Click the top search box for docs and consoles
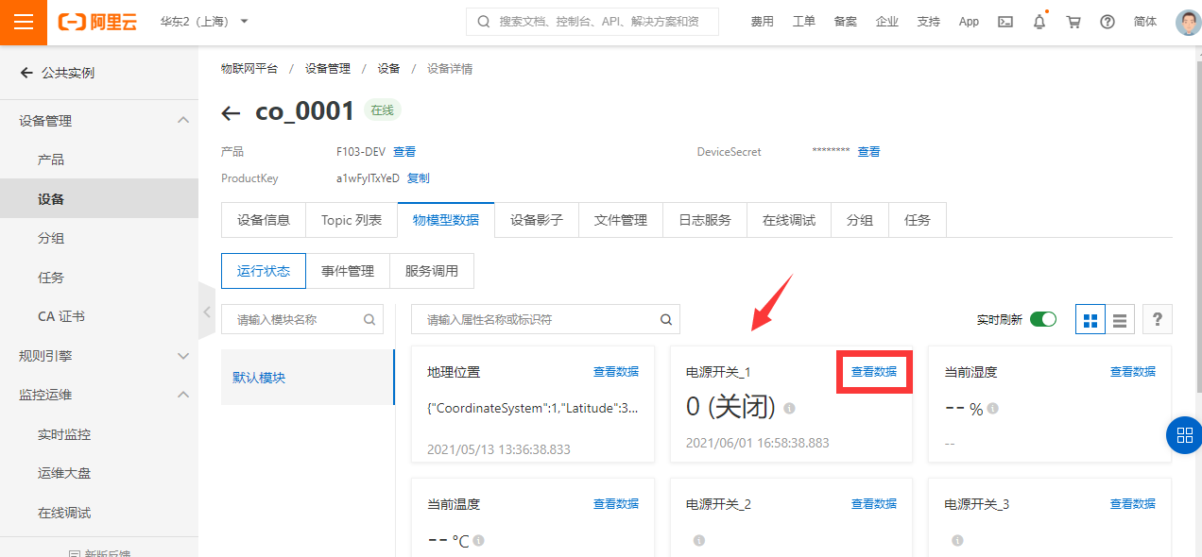Screen dimensions: 1202x557 [592, 22]
